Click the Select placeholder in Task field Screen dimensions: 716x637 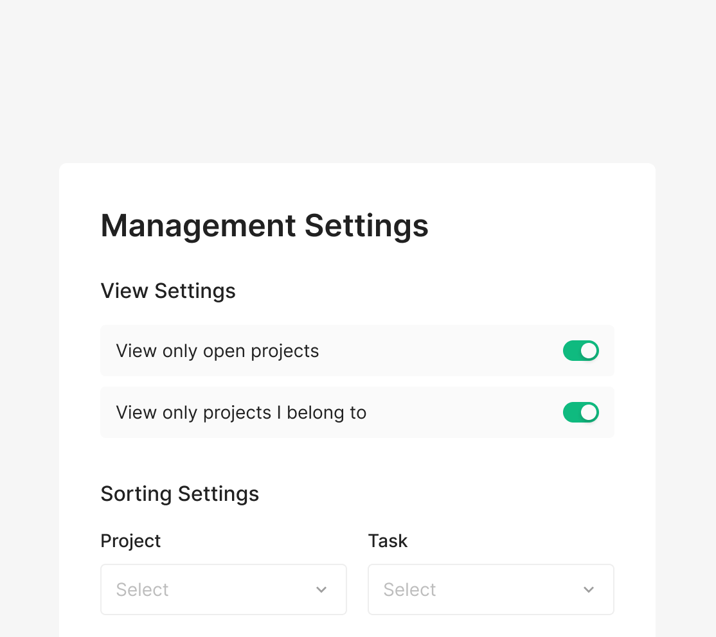coord(409,589)
